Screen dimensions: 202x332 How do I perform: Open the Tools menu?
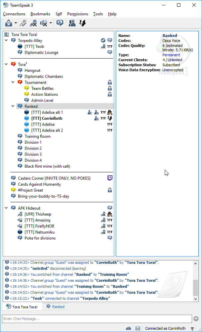[x=98, y=14]
